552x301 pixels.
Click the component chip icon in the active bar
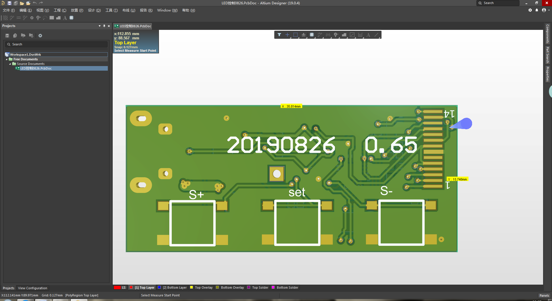tap(312, 35)
